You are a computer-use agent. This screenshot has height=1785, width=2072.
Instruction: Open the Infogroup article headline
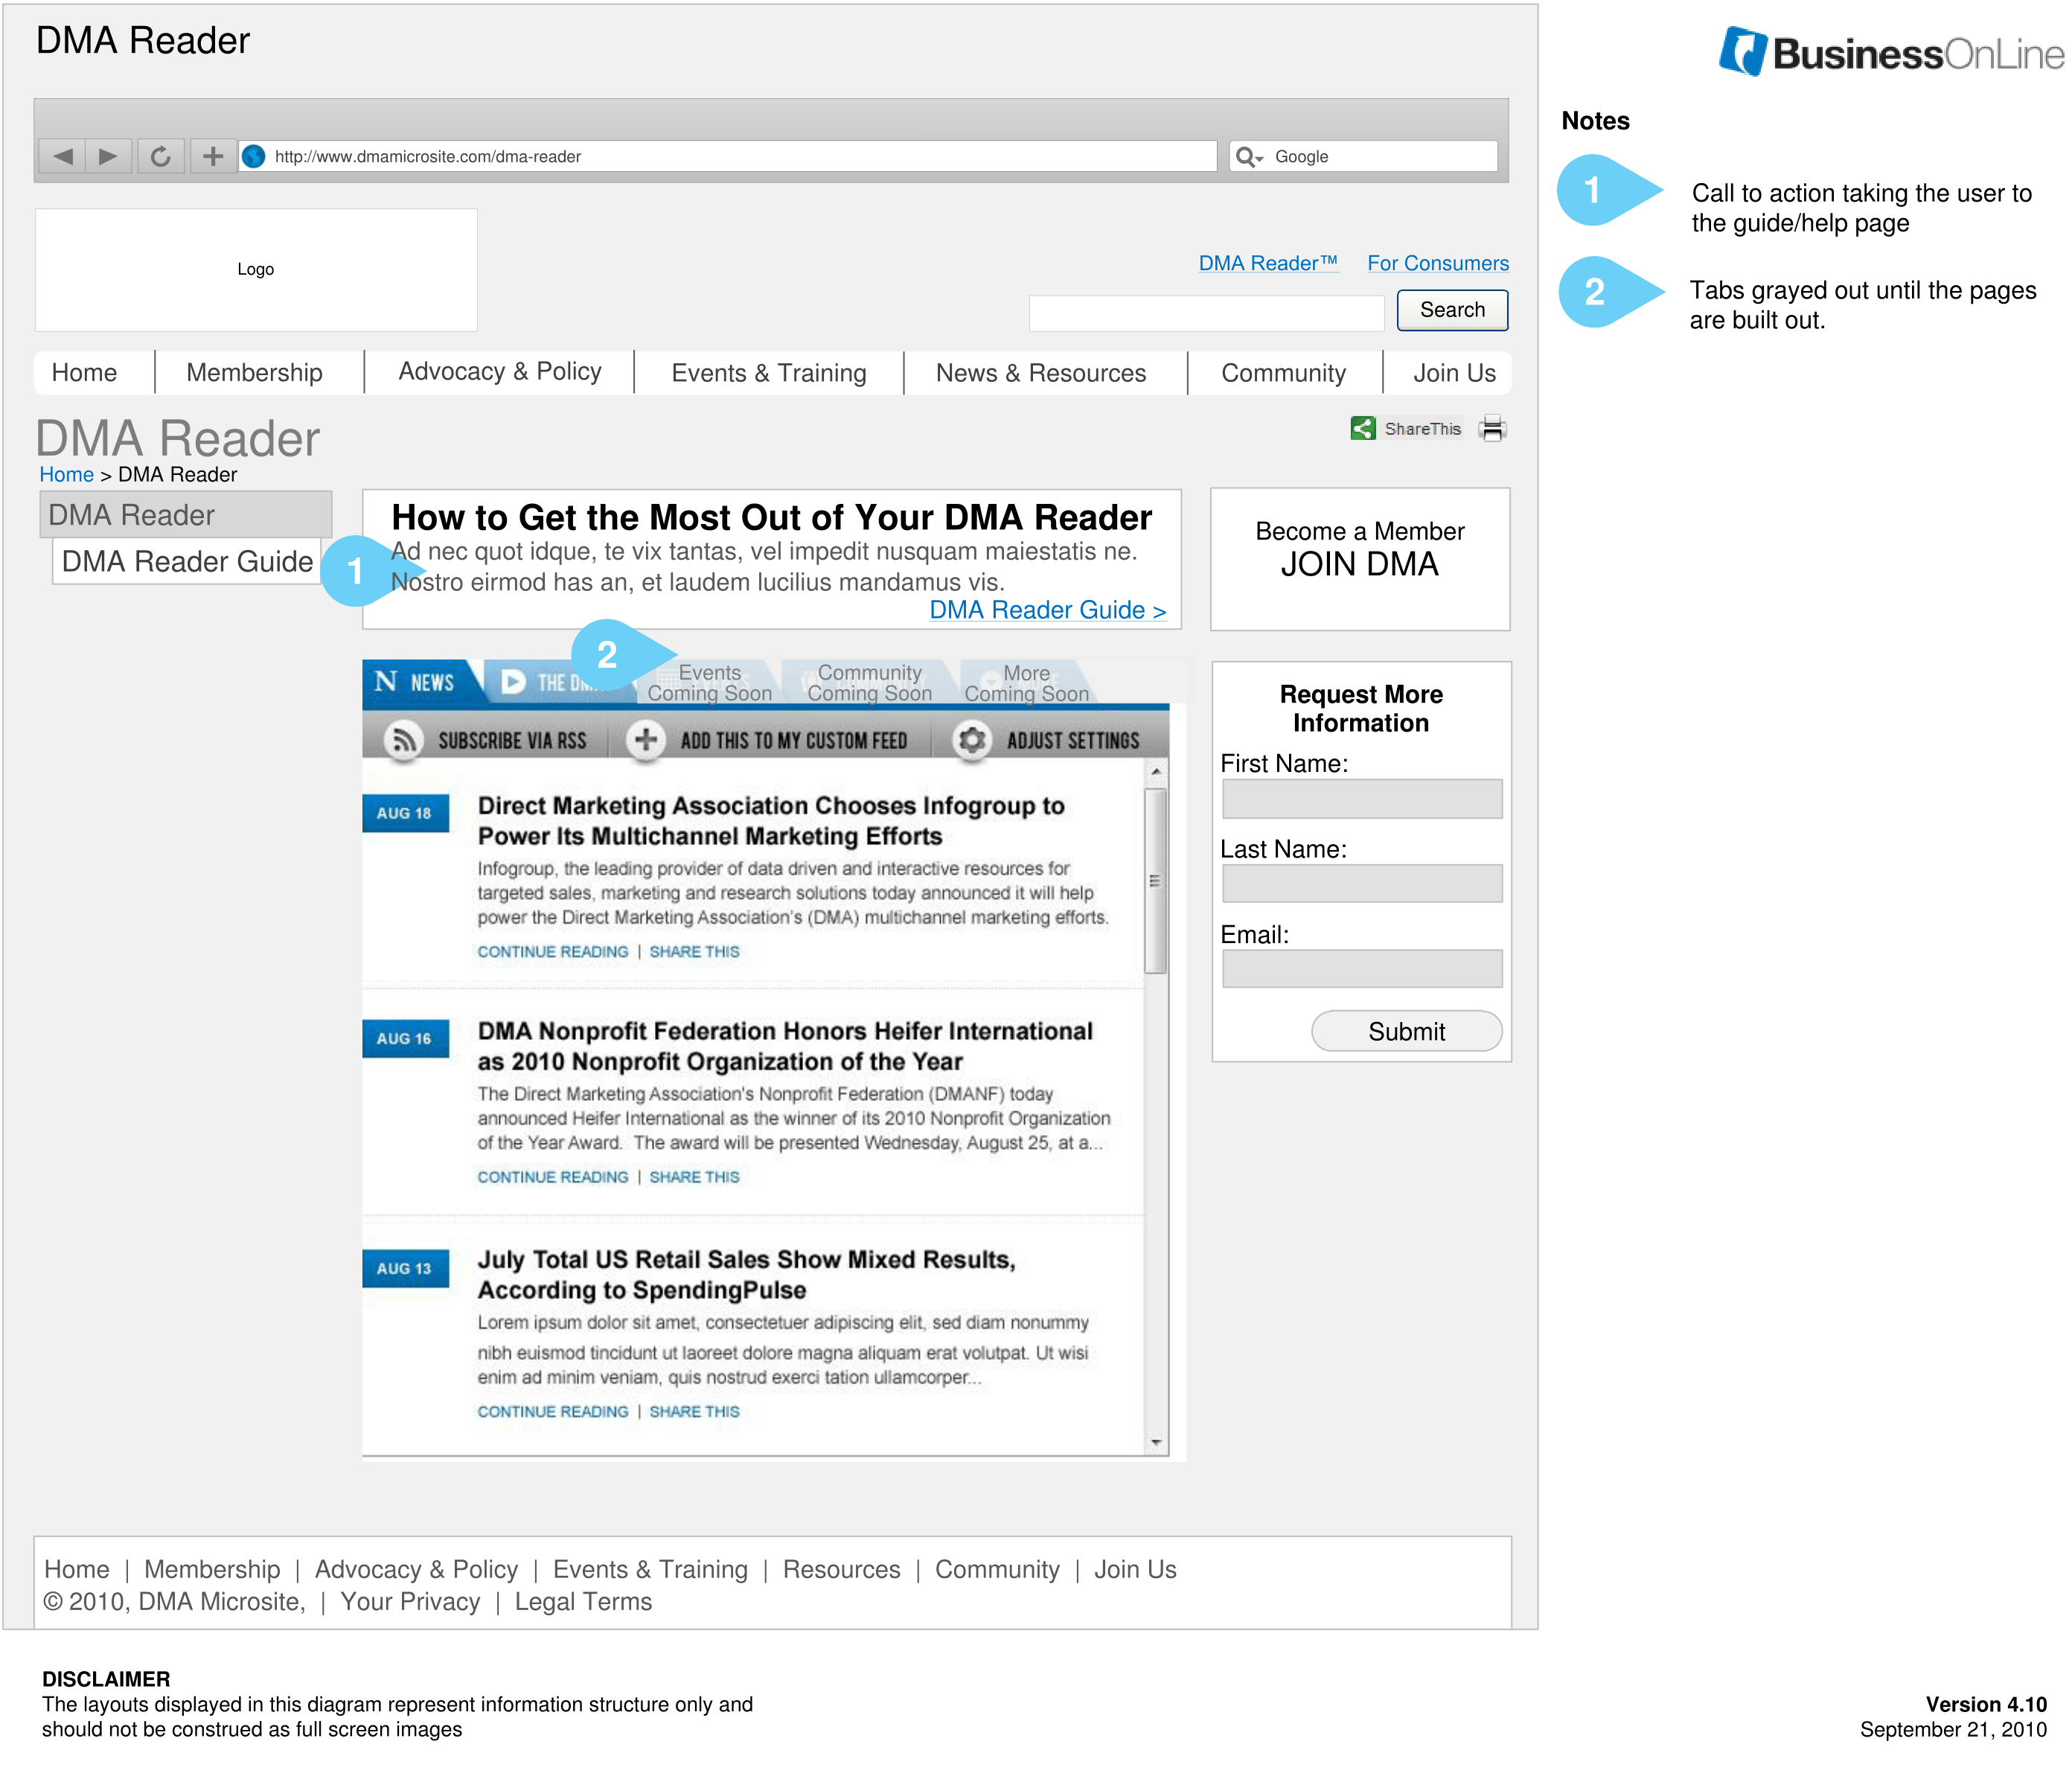click(x=771, y=820)
